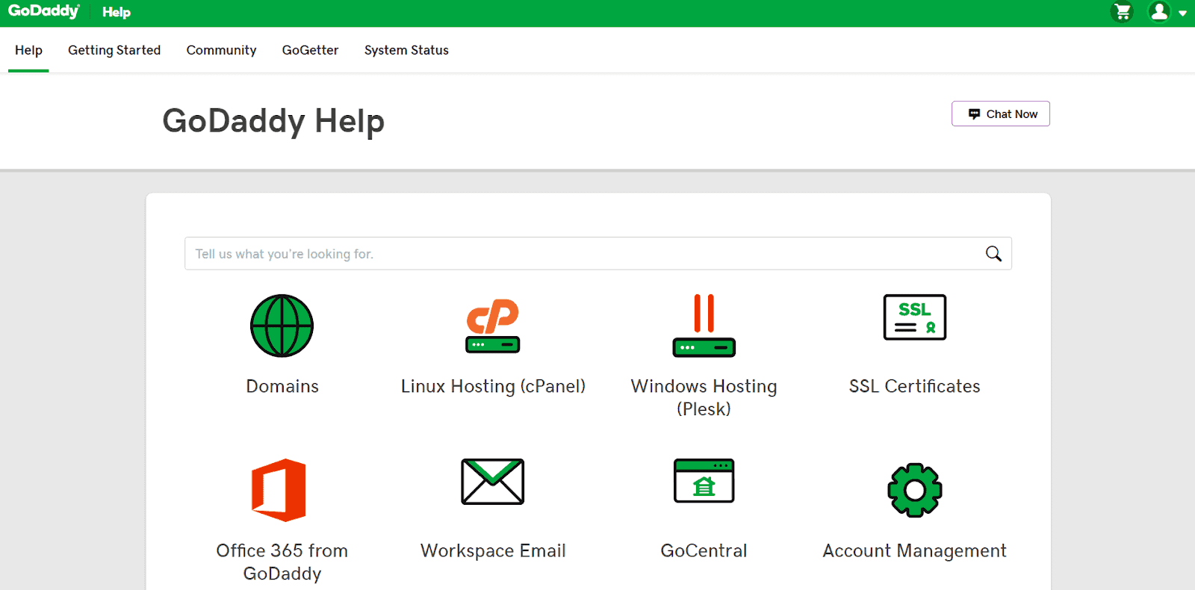
Task: Open the Windows Hosting Plesk icon
Action: coord(704,326)
